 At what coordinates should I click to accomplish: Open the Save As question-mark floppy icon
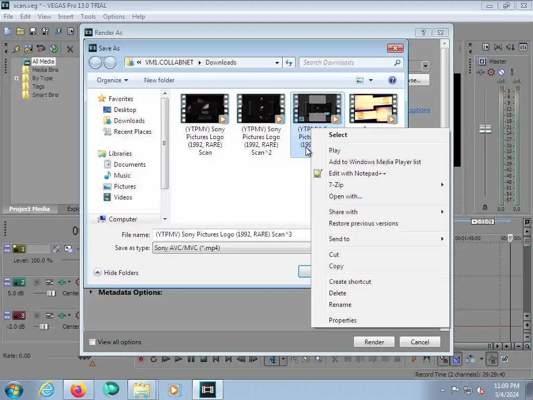(45, 32)
